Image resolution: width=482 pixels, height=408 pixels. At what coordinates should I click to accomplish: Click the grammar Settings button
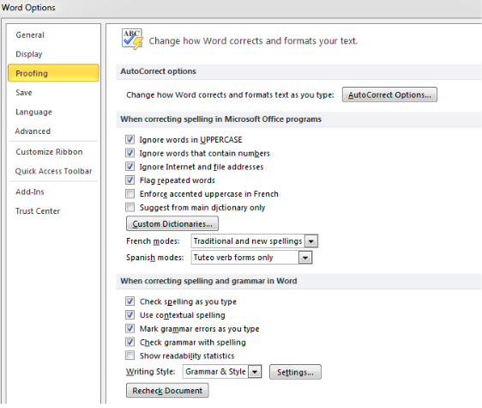(295, 372)
